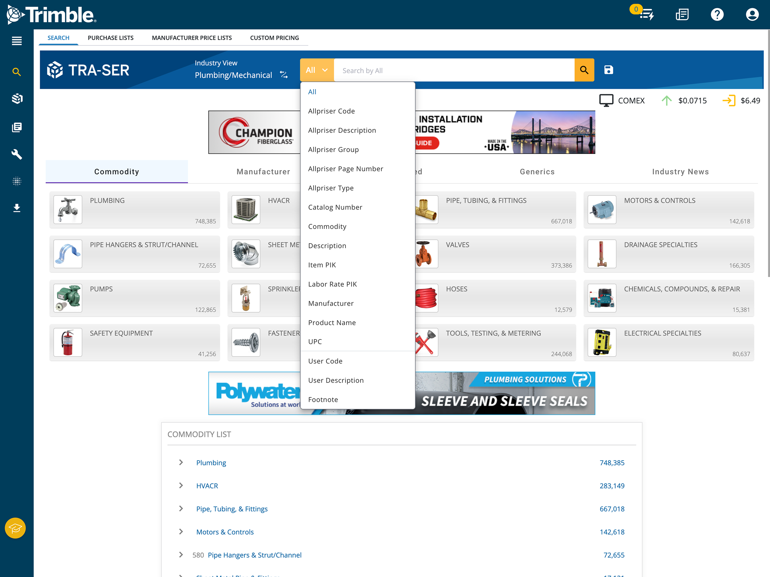The image size is (770, 577).
Task: Open the All search-type dropdown
Action: (x=317, y=70)
